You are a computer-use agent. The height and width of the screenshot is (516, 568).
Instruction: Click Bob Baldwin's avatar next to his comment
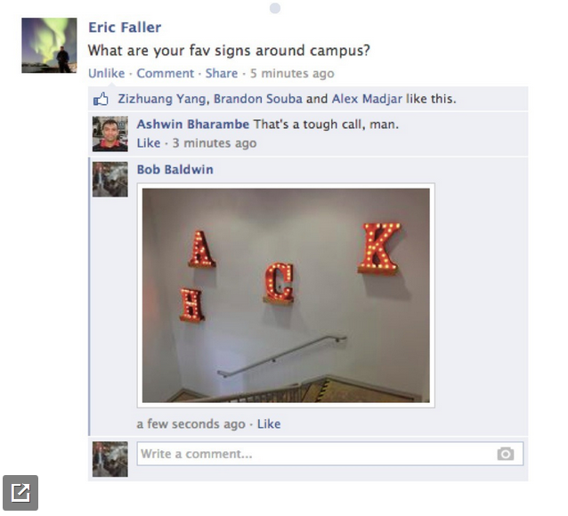tap(110, 179)
